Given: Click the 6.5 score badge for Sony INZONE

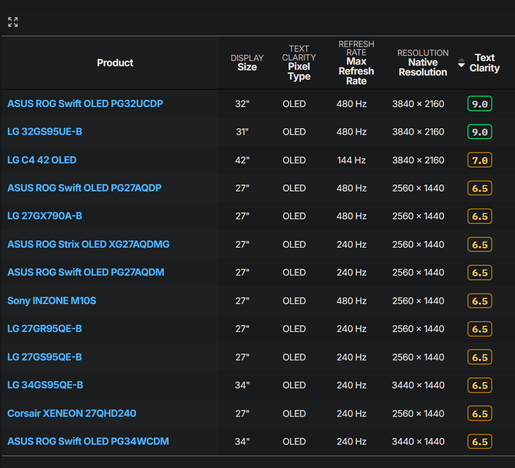Looking at the screenshot, I should pos(479,300).
